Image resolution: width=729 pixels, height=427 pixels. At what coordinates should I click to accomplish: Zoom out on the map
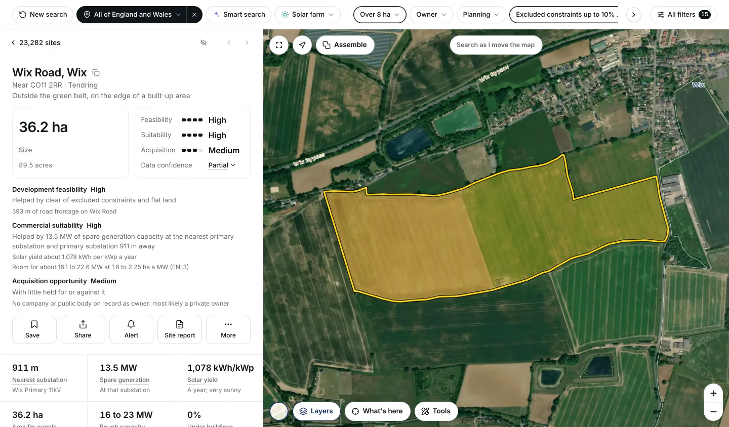click(713, 412)
